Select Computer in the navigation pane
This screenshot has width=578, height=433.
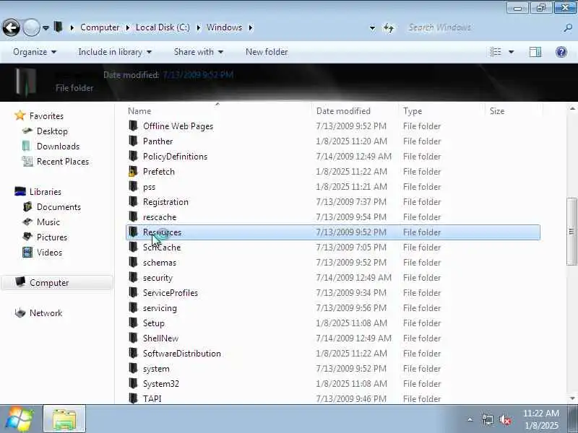click(x=49, y=282)
